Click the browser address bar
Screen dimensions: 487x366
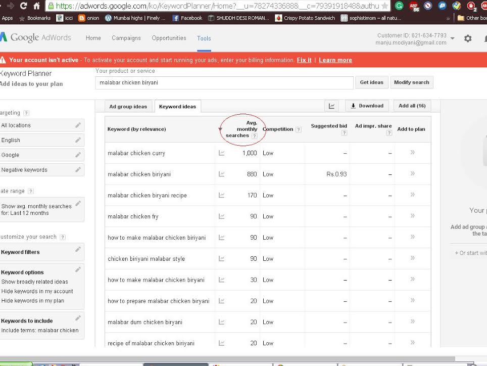tap(217, 6)
